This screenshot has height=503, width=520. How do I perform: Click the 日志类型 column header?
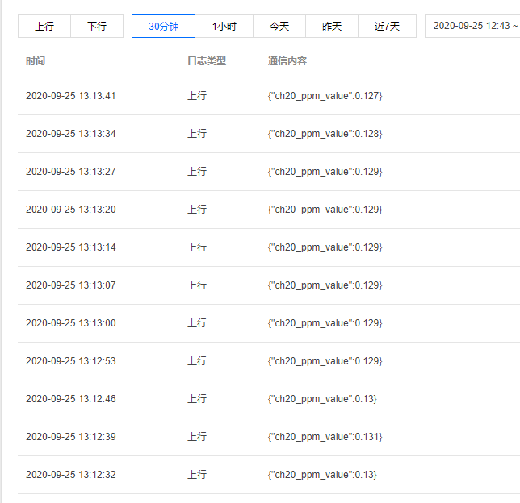coord(207,61)
